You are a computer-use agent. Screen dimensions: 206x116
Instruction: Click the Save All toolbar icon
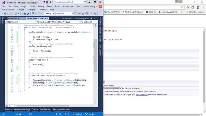[28, 14]
